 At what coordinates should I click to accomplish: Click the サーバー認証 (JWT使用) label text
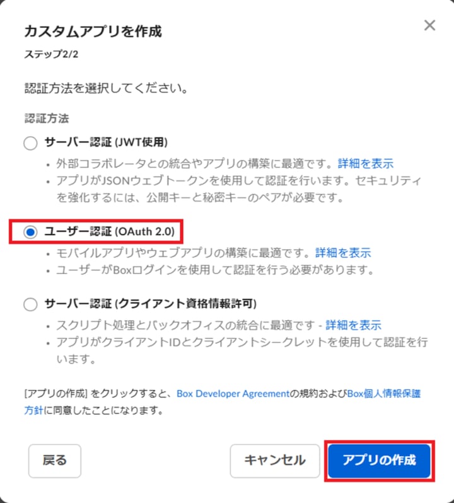point(106,142)
